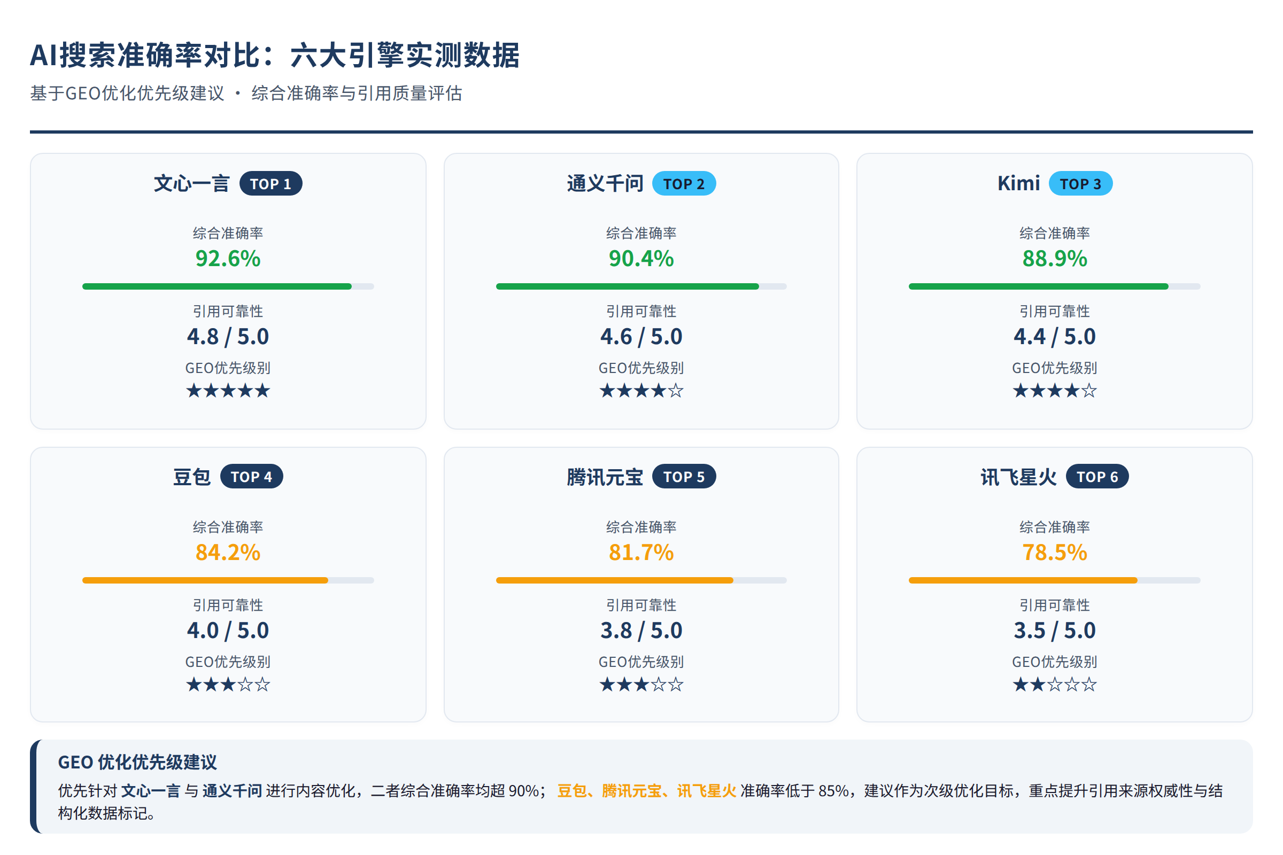This screenshot has width=1283, height=855.
Task: Click GEO优先级别 label in 豆包 card
Action: [228, 662]
